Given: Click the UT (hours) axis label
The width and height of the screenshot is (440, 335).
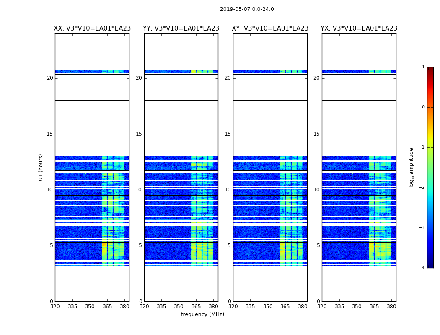Looking at the screenshot, I should pos(41,167).
